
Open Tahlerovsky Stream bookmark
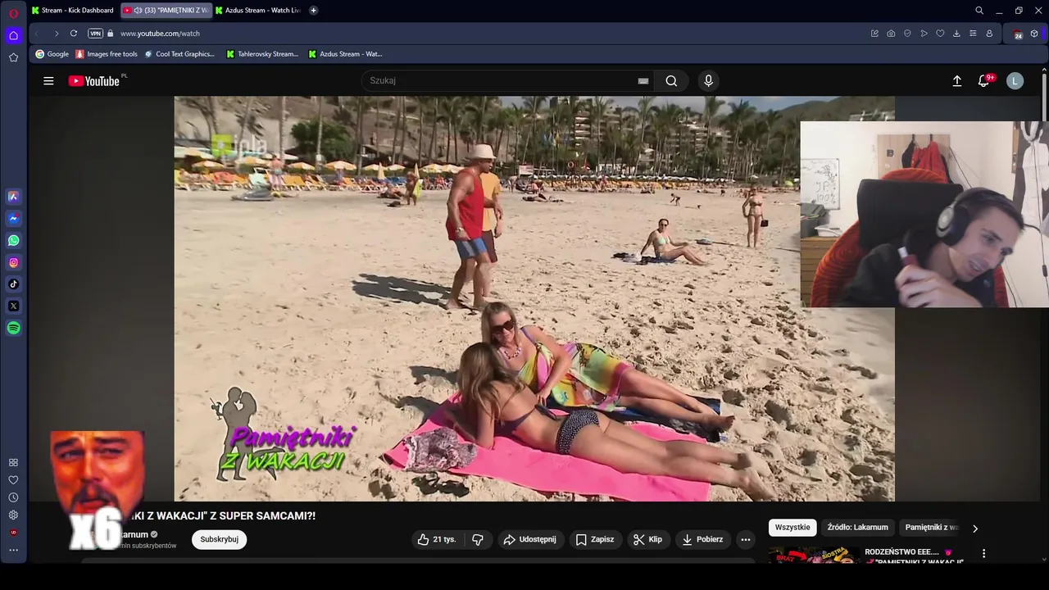tap(262, 54)
